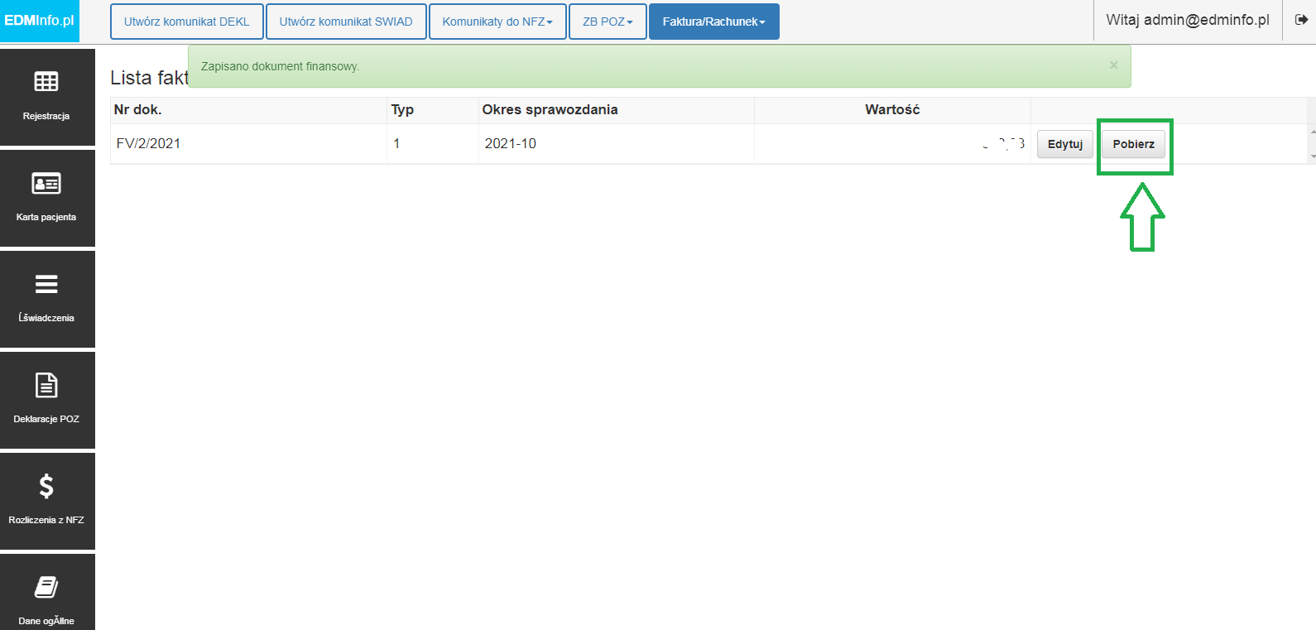The height and width of the screenshot is (630, 1316).
Task: Expand the Komunikaty do NFZ dropdown
Action: [x=497, y=22]
